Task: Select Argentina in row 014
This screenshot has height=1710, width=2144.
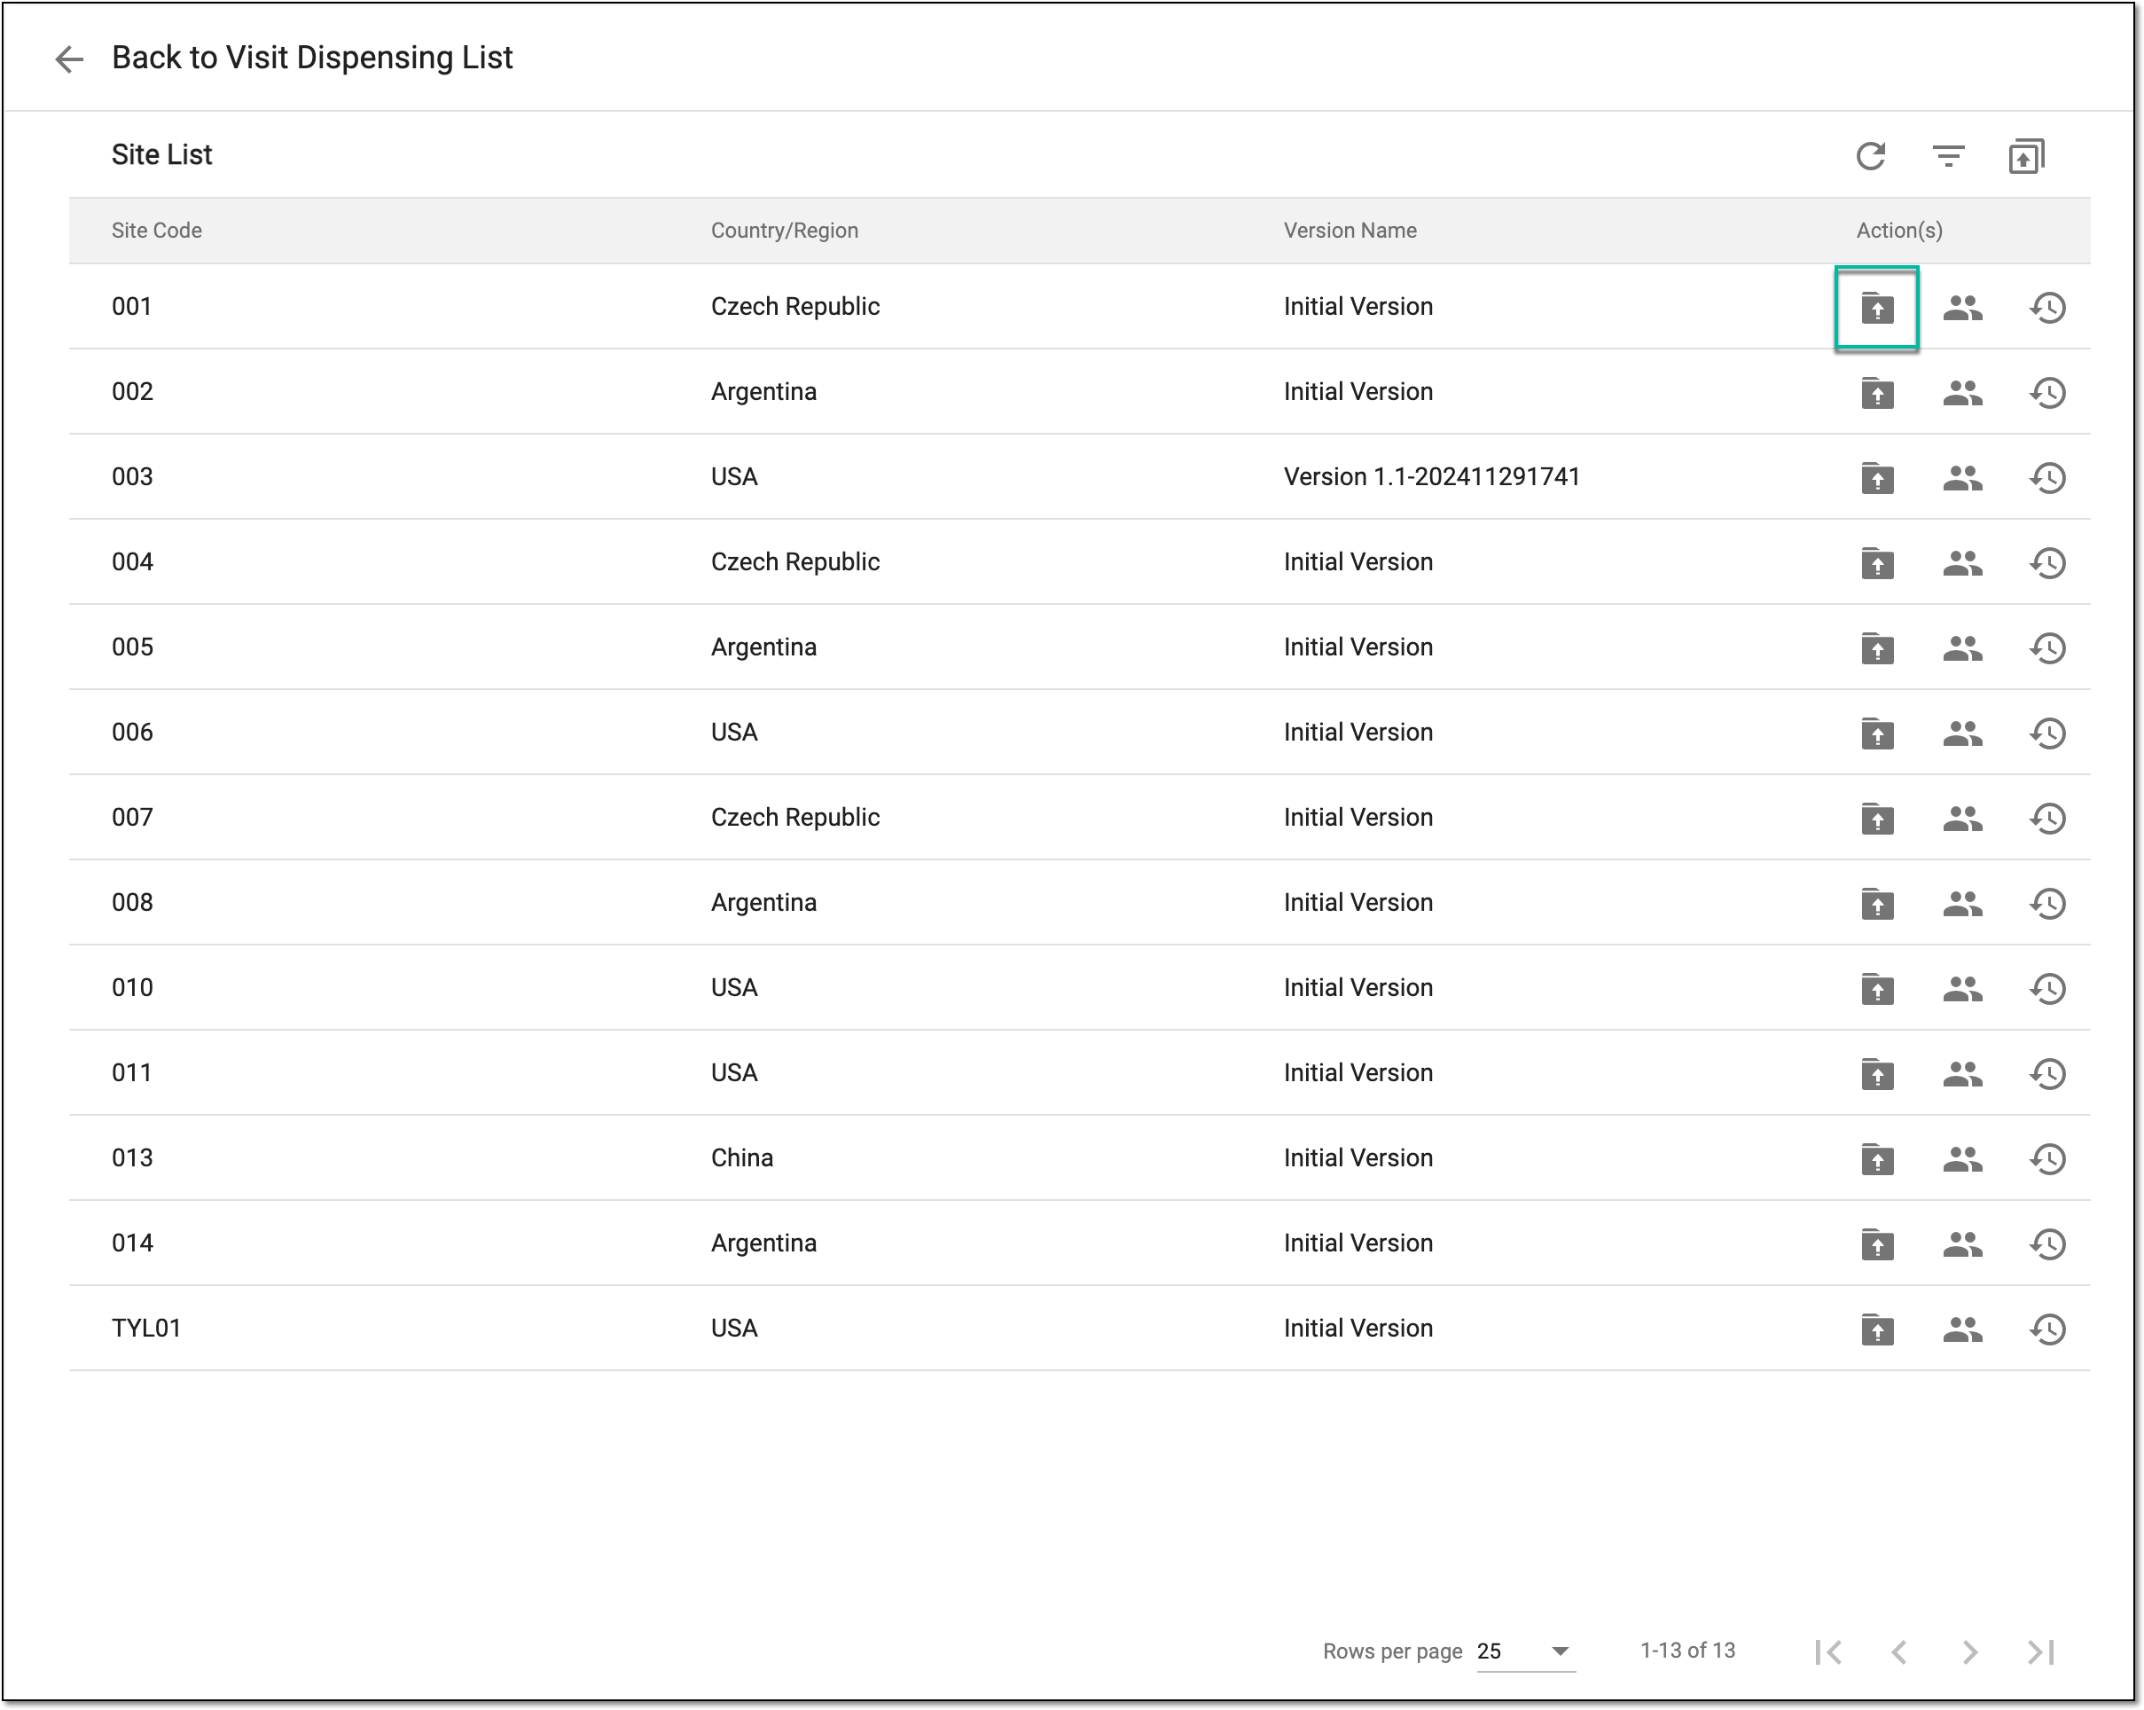Action: (763, 1243)
